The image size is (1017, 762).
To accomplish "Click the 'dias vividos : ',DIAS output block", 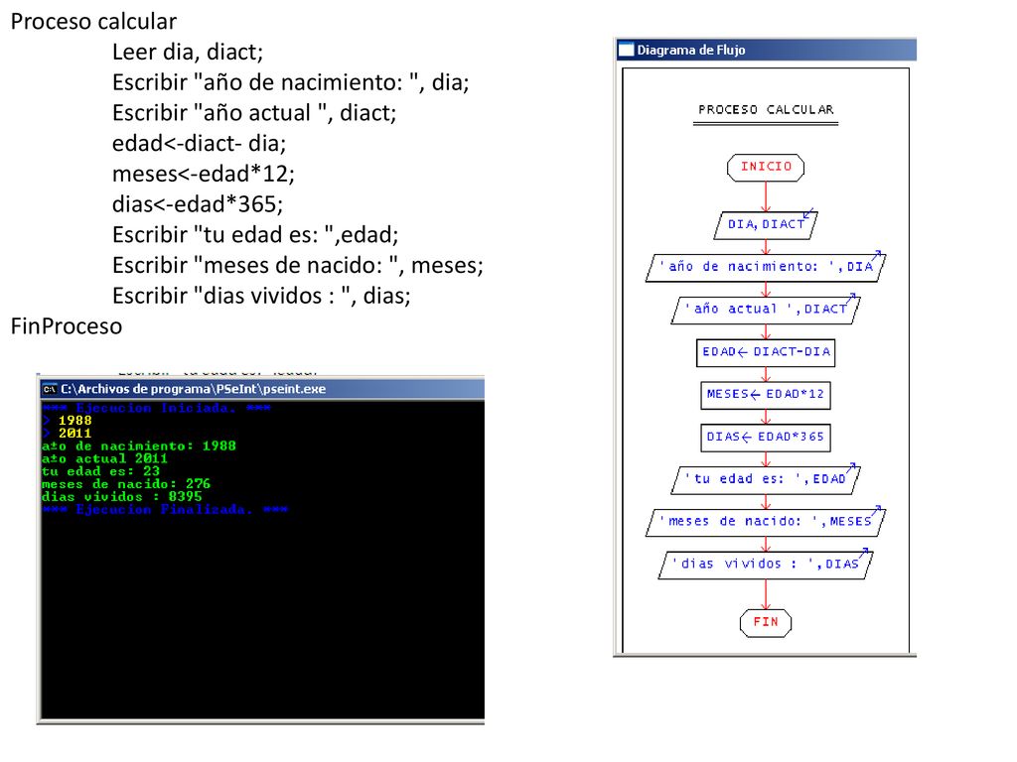I will tap(766, 565).
